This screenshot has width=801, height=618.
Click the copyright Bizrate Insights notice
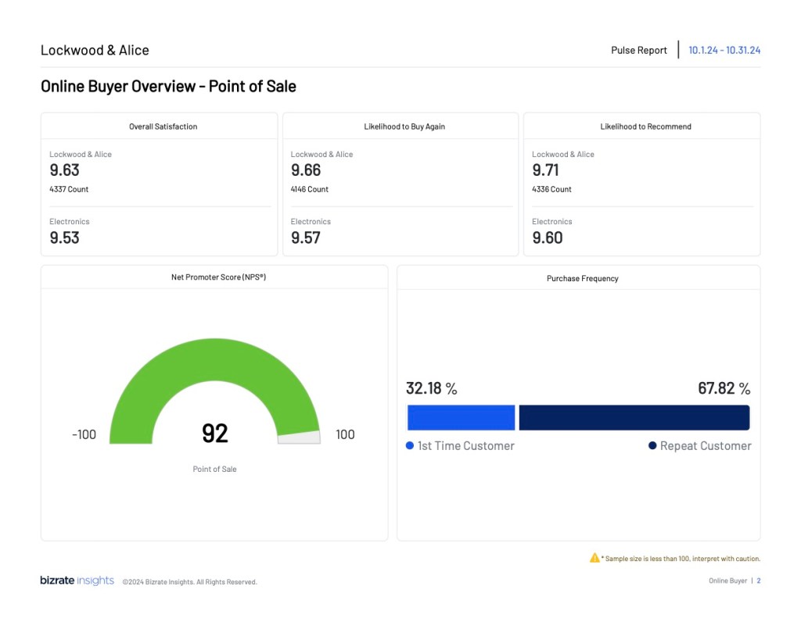tap(189, 582)
